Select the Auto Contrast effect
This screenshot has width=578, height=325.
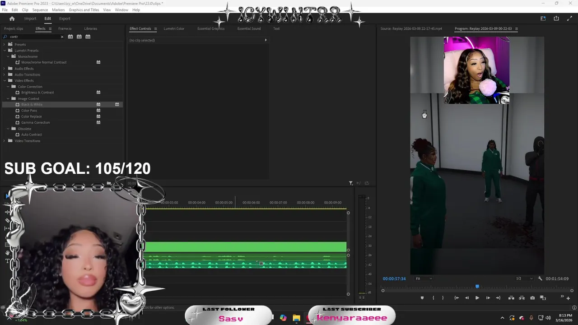pos(31,135)
